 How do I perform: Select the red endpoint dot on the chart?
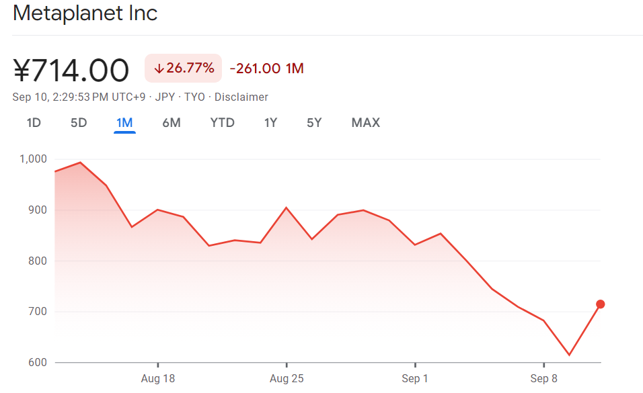601,304
